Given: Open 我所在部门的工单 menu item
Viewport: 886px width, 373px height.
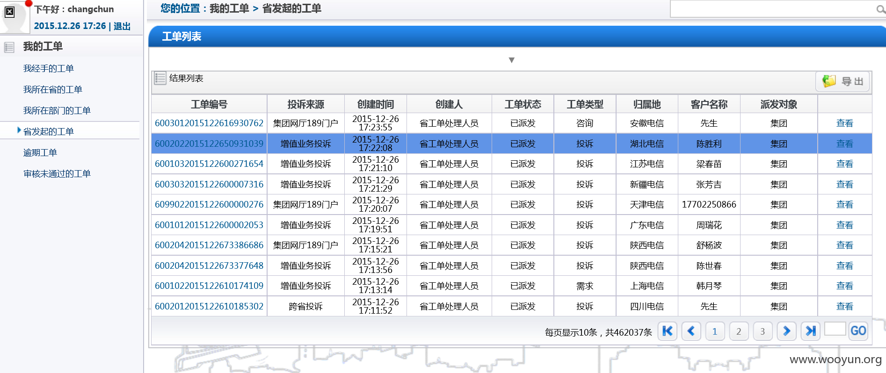Looking at the screenshot, I should (x=57, y=110).
